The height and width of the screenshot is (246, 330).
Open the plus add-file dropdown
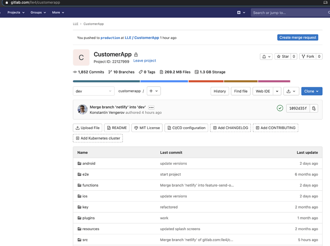154,91
